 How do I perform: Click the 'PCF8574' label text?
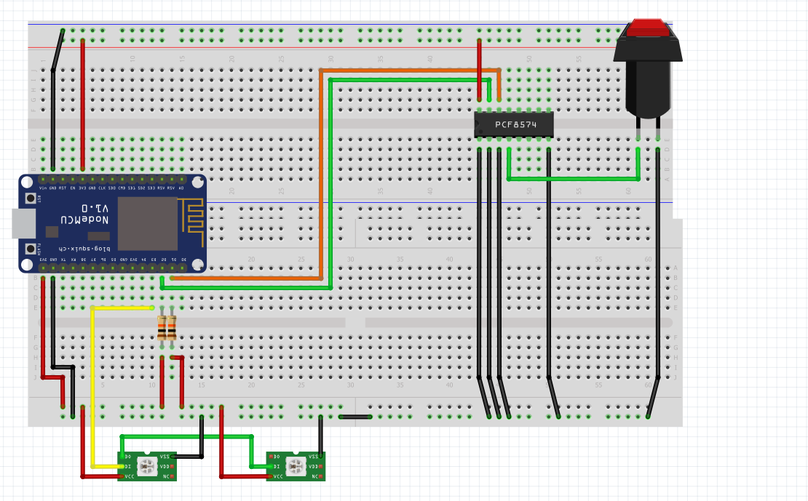click(516, 124)
